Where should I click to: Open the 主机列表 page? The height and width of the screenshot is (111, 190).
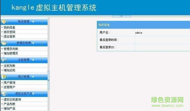click(9, 66)
